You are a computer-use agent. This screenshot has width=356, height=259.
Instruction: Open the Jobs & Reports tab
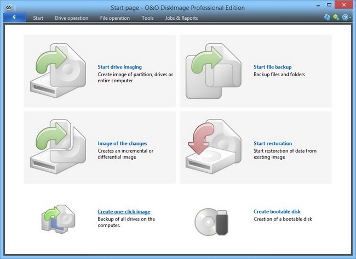(x=181, y=18)
